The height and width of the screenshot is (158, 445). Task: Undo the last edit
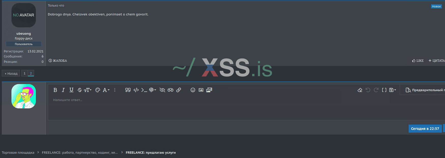pyautogui.click(x=368, y=90)
